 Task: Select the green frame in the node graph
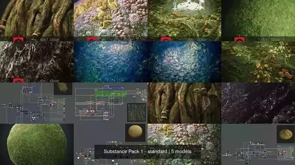110,93
